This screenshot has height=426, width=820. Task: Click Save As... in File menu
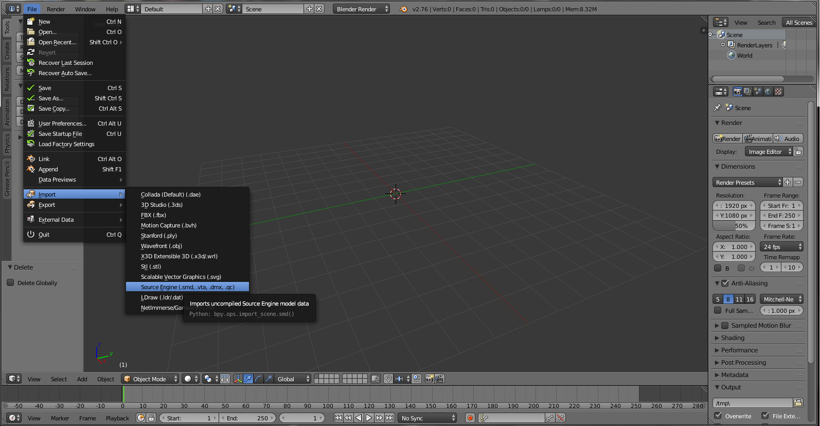[x=75, y=98]
